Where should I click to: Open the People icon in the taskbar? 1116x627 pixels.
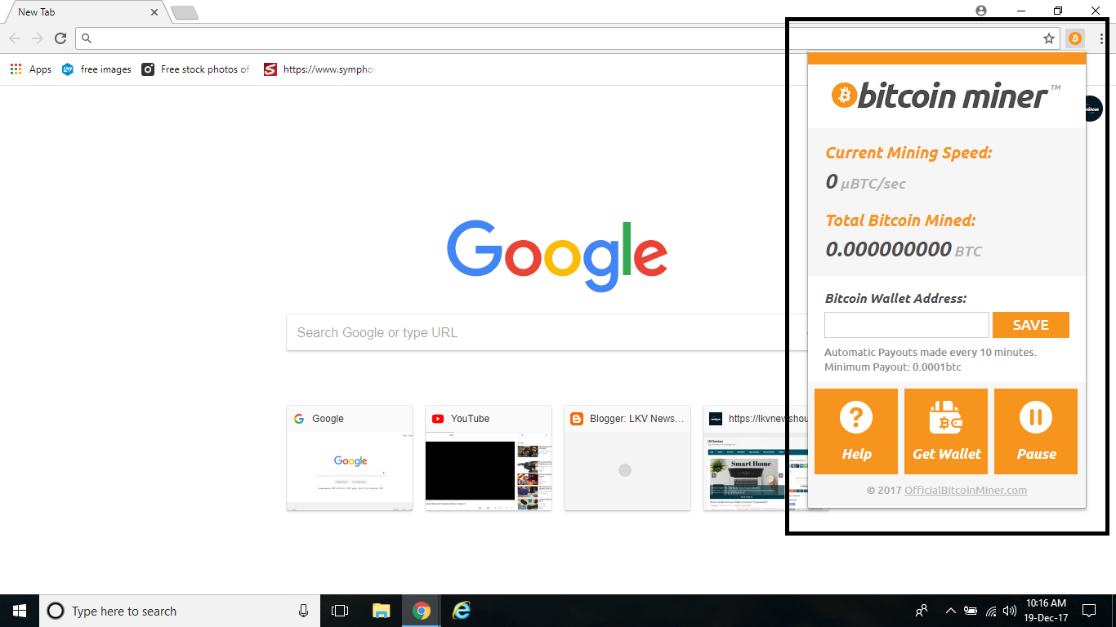pyautogui.click(x=922, y=611)
